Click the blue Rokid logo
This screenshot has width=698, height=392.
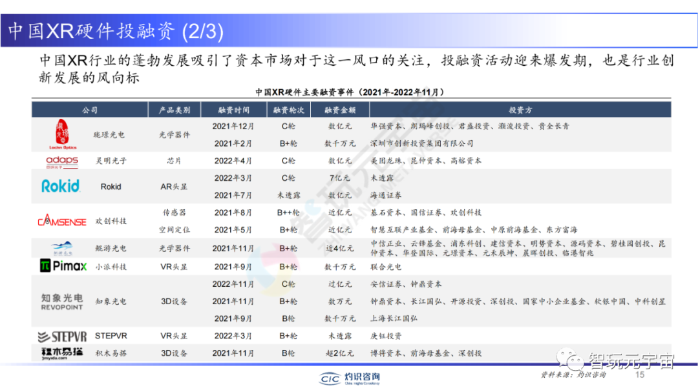(x=61, y=186)
